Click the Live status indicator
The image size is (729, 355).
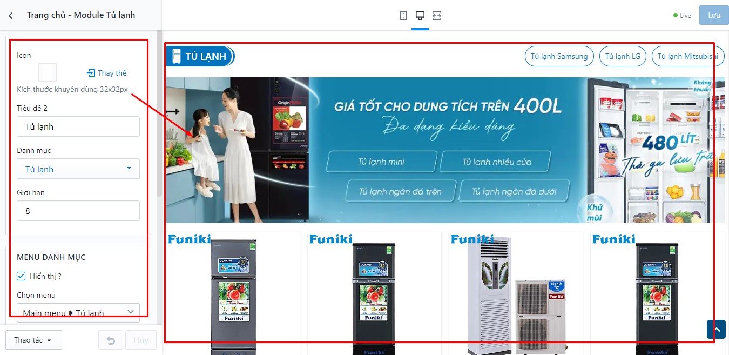(682, 16)
